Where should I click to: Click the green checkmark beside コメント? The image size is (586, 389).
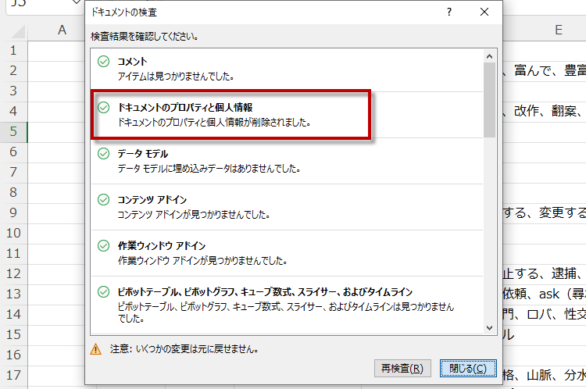pos(103,62)
